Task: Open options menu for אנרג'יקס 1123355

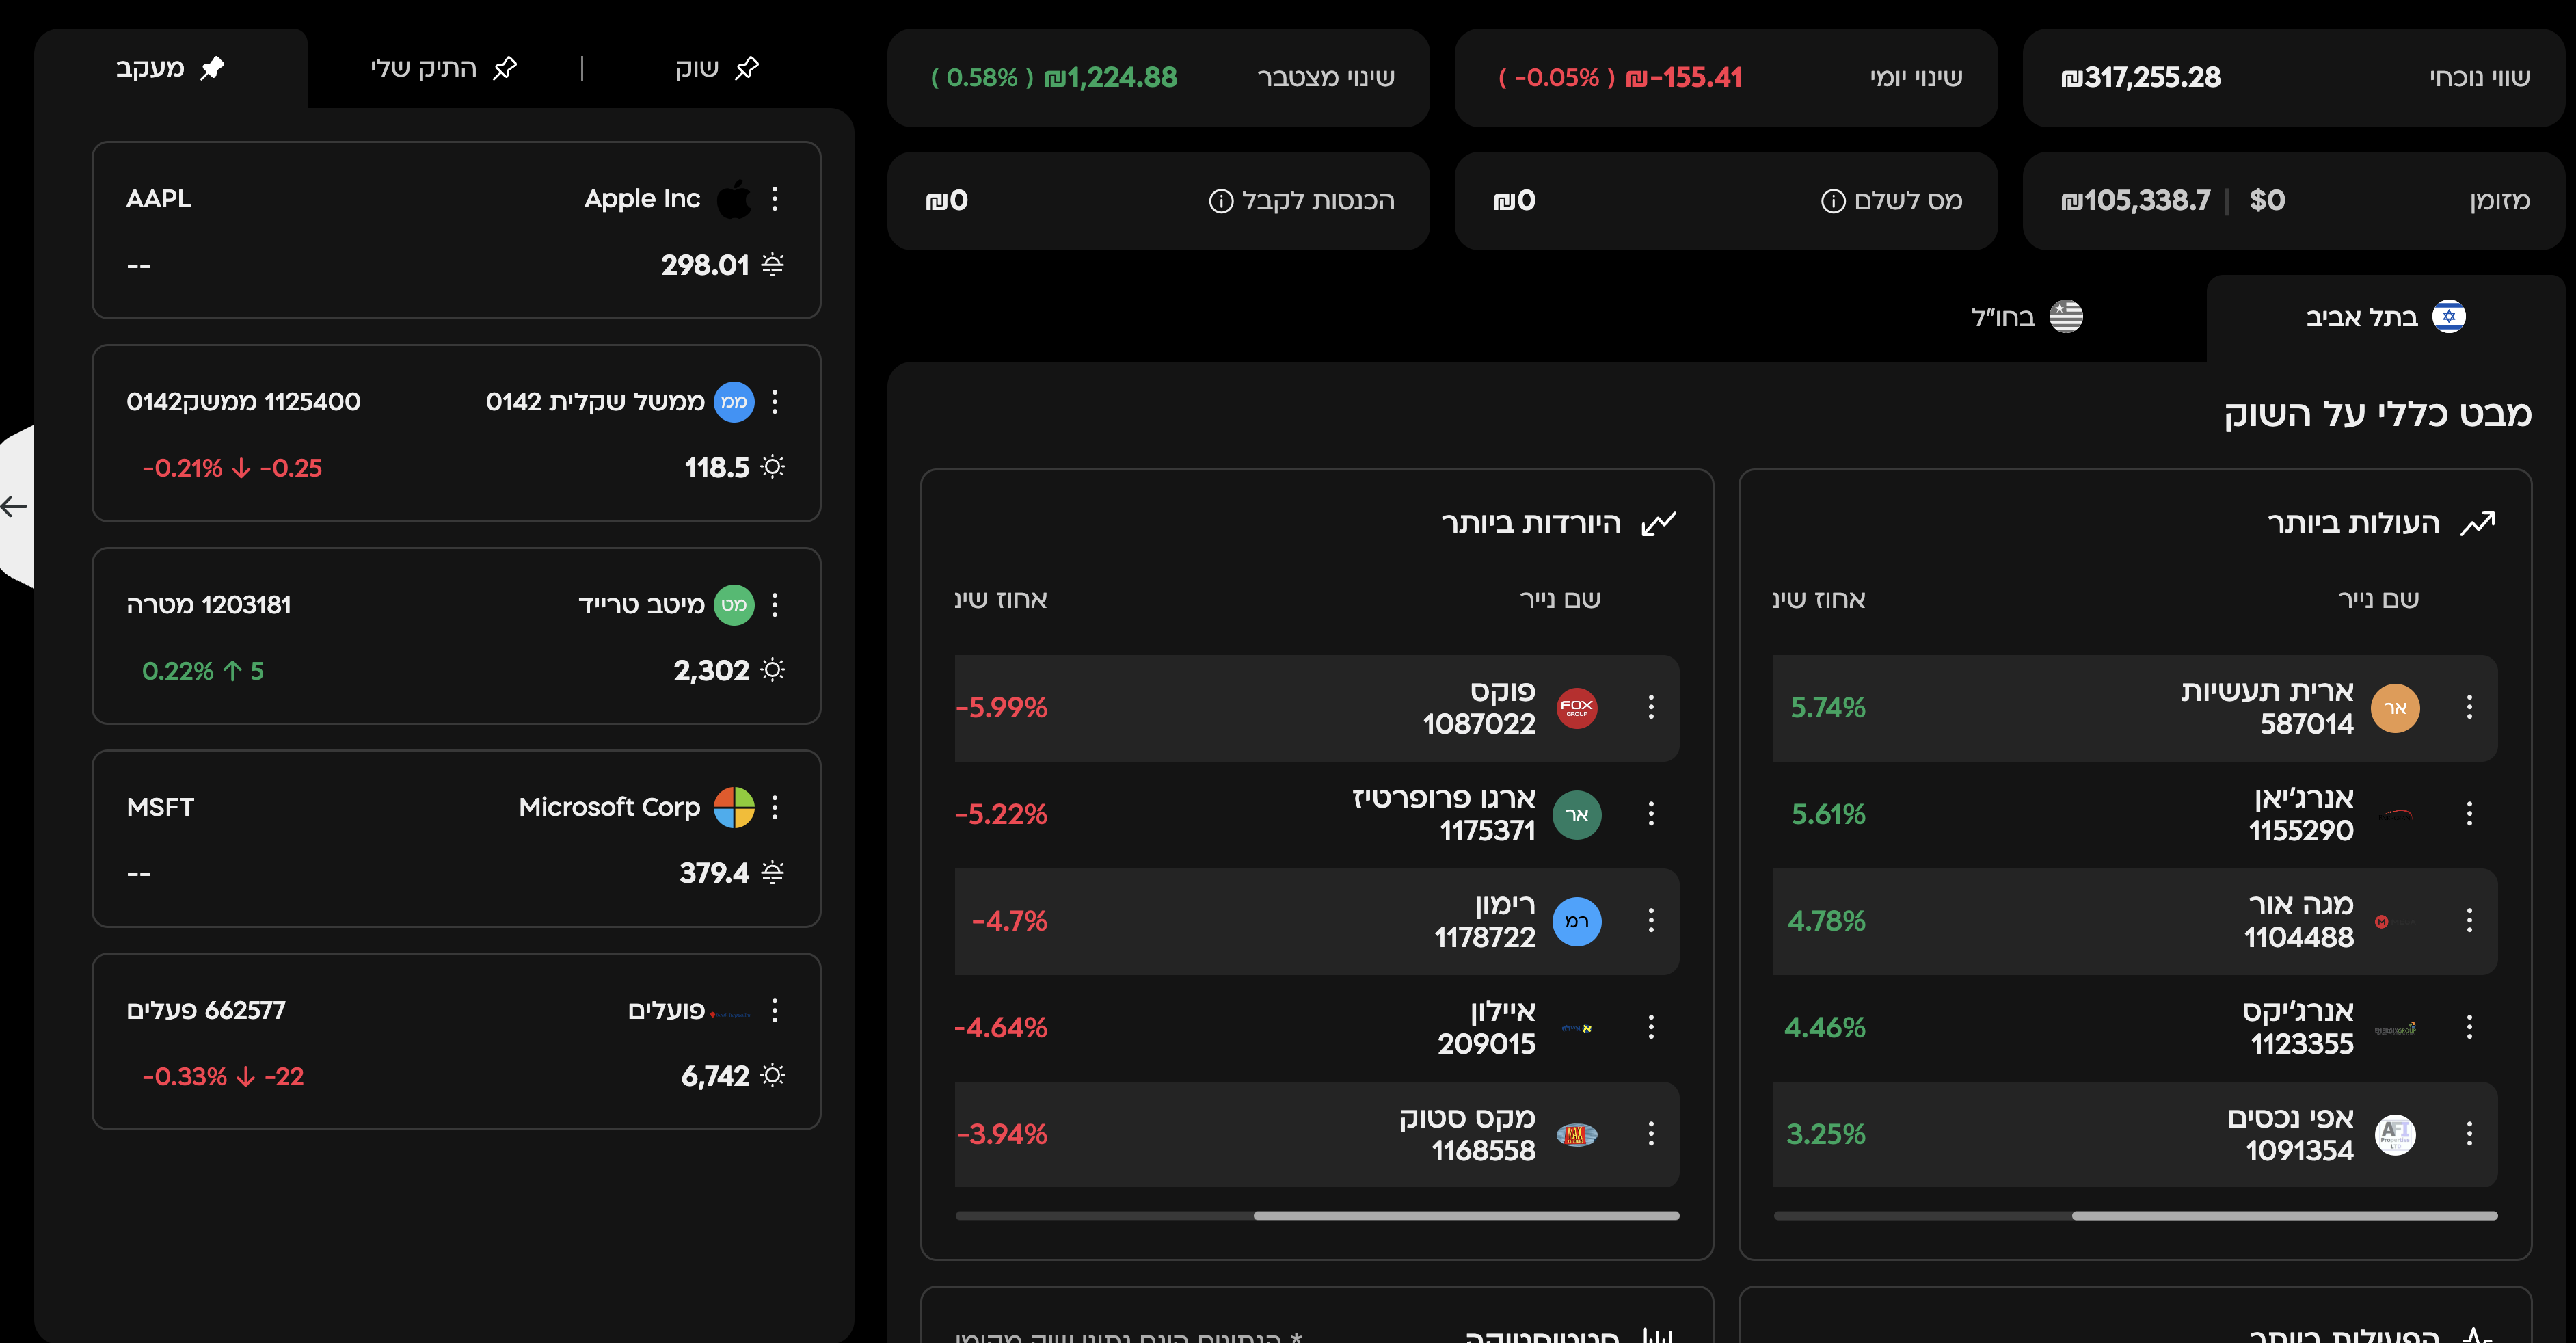Action: [x=2469, y=1027]
